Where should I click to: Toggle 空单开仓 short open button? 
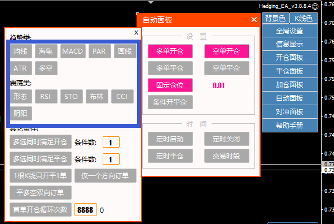coord(227,51)
